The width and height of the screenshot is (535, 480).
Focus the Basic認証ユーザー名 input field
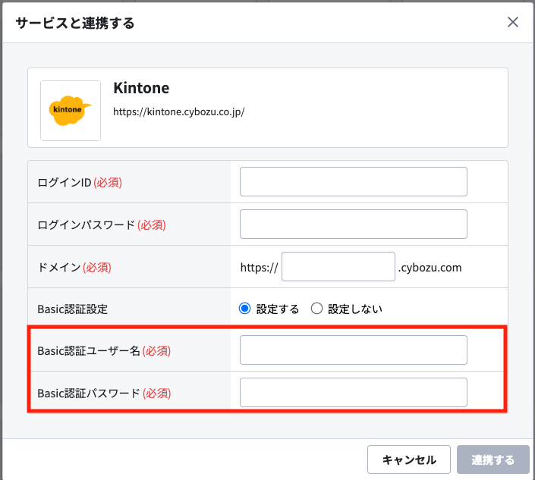click(x=353, y=350)
